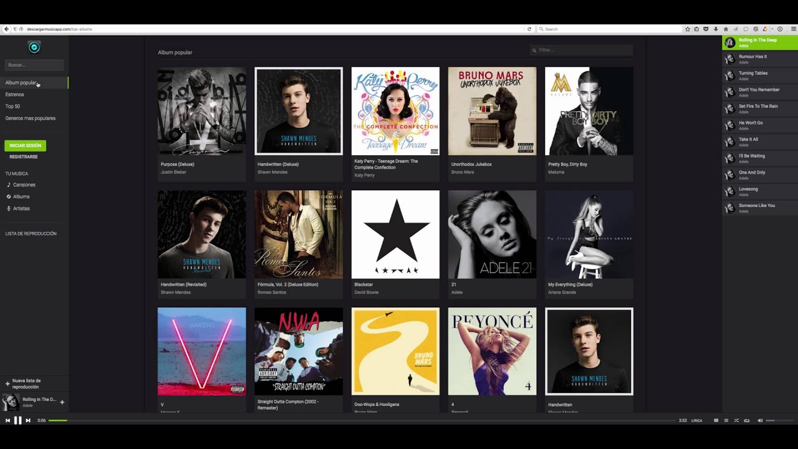Open the browser downloads arrow icon
The height and width of the screenshot is (449, 798).
(716, 29)
